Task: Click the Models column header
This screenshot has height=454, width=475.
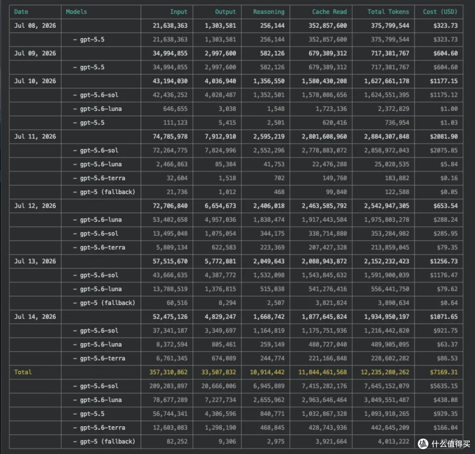Action: [x=77, y=12]
